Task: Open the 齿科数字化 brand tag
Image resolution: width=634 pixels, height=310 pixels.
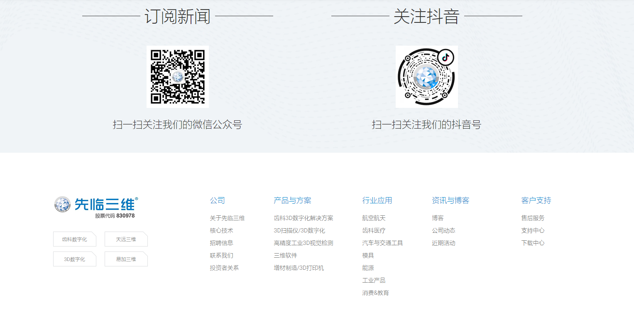Action: [75, 239]
